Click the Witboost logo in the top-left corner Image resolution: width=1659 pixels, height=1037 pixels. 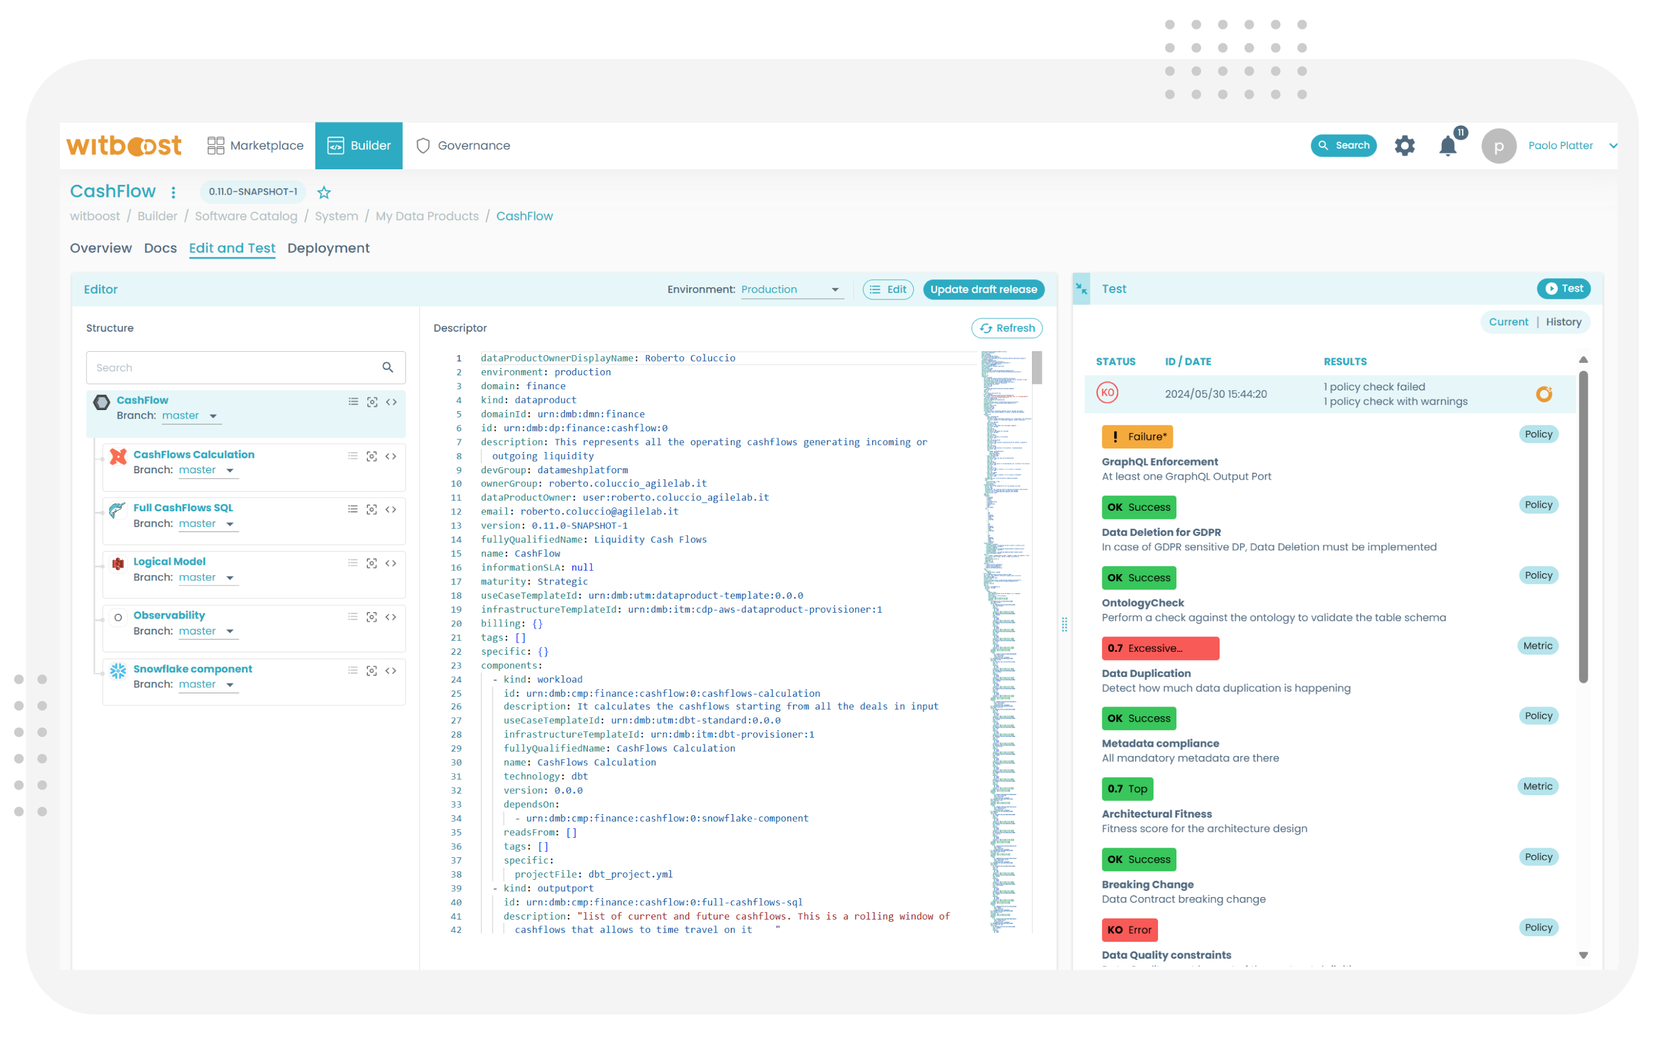[123, 145]
